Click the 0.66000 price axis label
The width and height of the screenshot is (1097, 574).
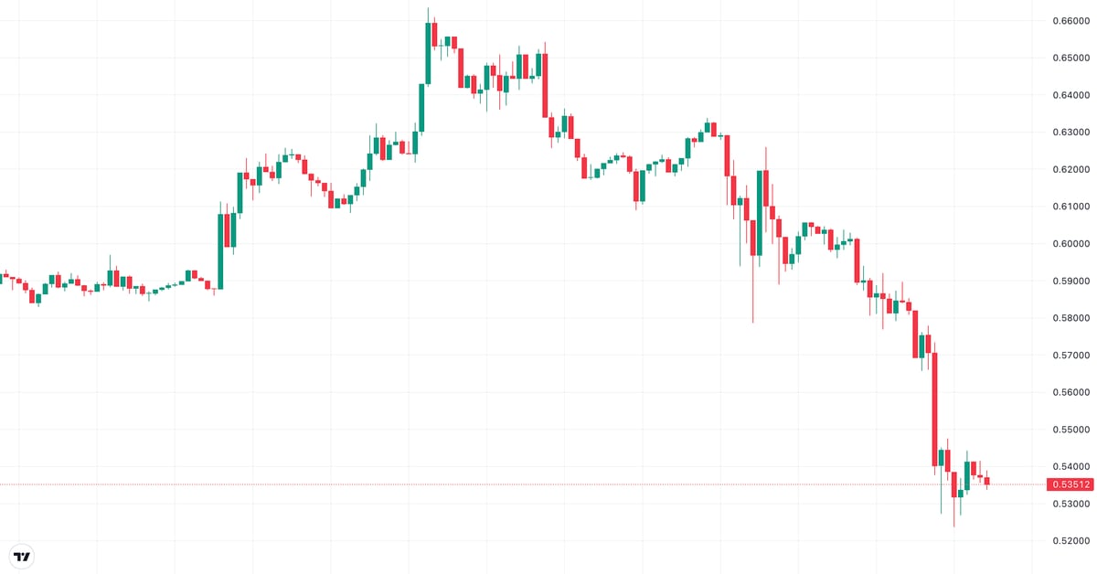(1070, 21)
